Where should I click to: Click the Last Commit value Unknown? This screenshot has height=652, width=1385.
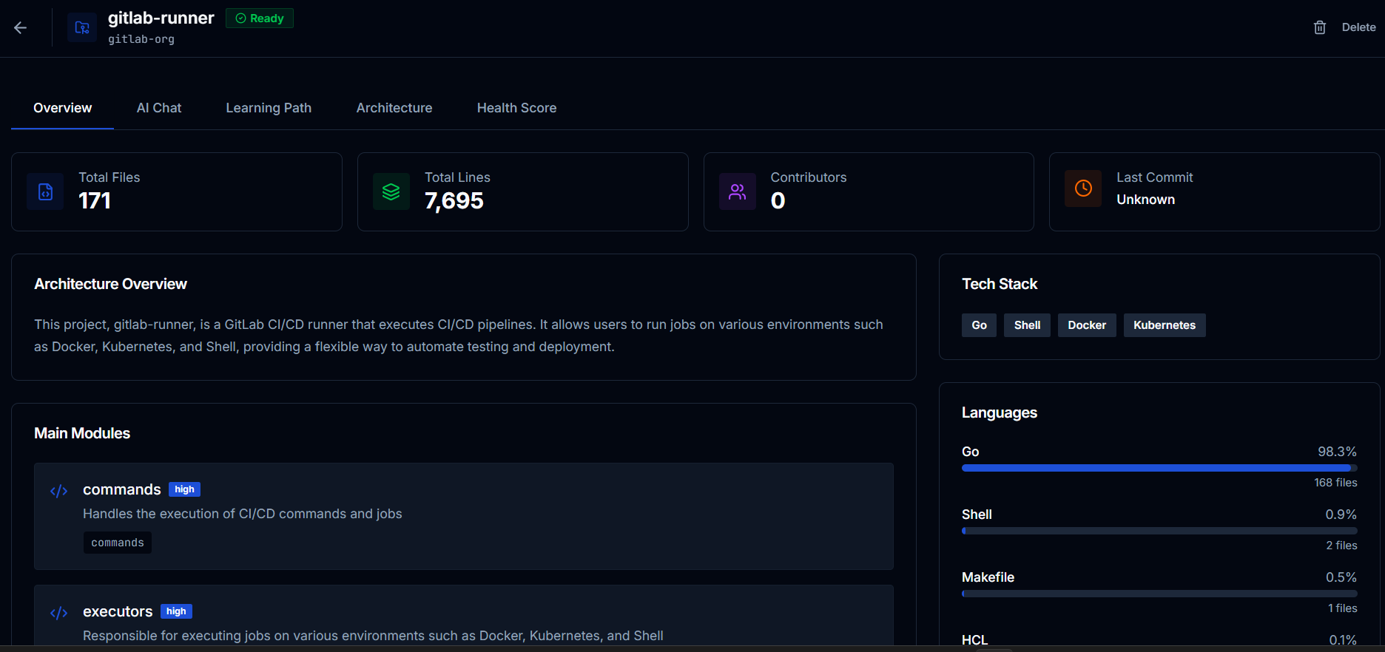pos(1146,200)
